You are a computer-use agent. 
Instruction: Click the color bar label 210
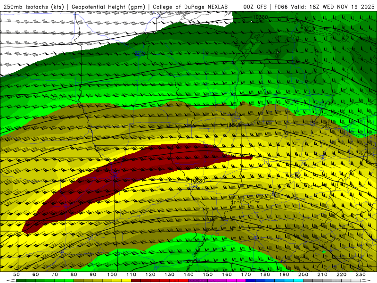(322, 275)
